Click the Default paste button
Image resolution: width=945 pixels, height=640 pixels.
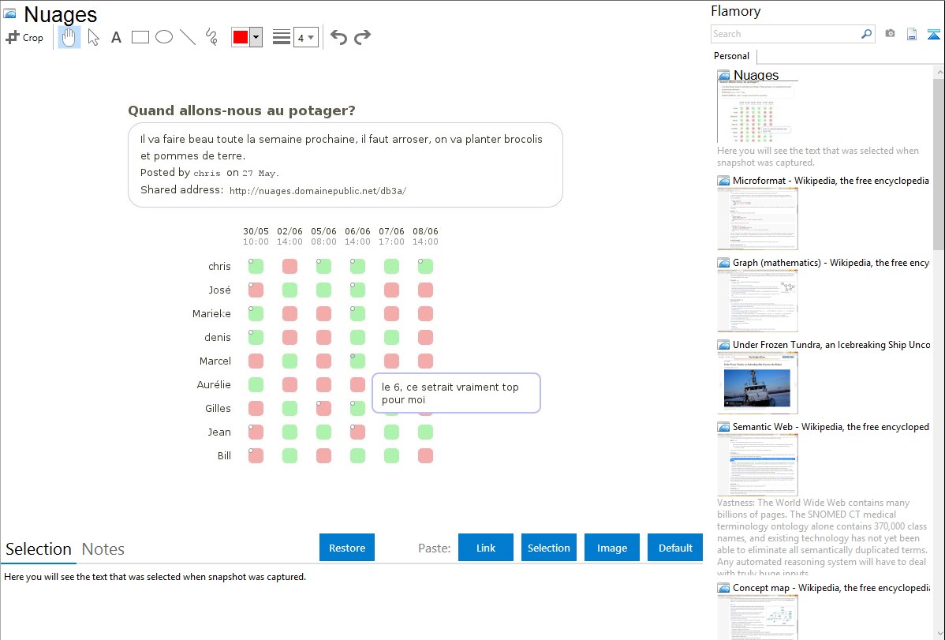[x=675, y=548]
